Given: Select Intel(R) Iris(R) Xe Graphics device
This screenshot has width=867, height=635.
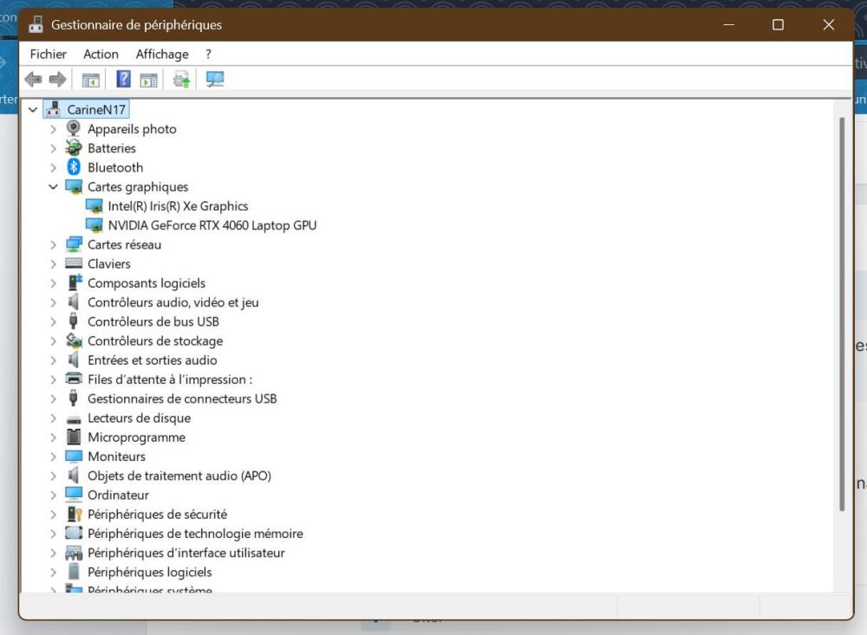Looking at the screenshot, I should [178, 206].
